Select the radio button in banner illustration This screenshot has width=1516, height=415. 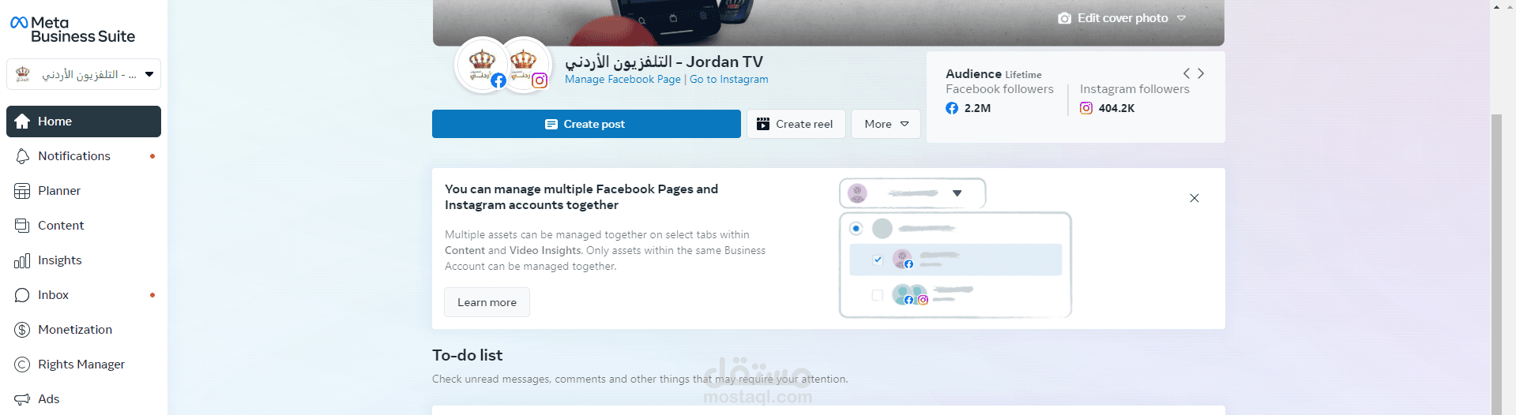click(x=856, y=229)
